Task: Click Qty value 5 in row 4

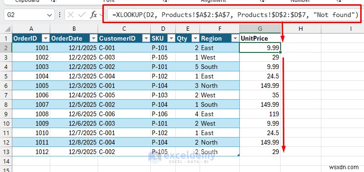Action: tap(188, 67)
